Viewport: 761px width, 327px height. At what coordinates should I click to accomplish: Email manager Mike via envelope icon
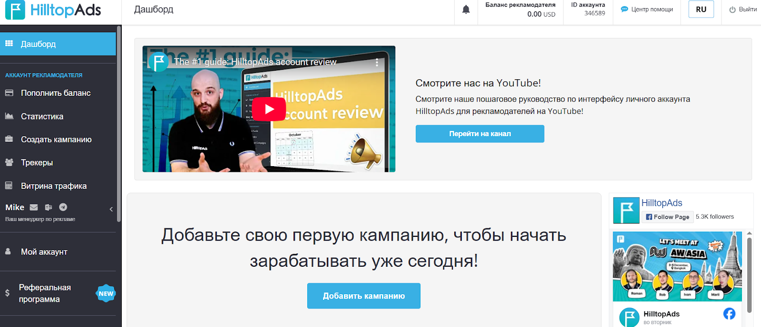pos(34,207)
